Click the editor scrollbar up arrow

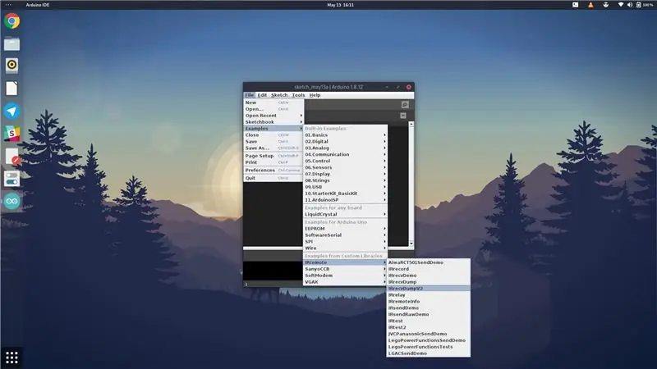tap(411, 125)
